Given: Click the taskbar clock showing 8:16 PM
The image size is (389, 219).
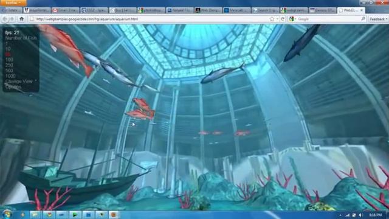Looking at the screenshot, I should [376, 215].
